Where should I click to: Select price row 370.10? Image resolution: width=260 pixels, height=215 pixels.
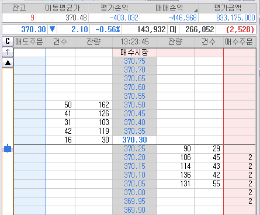[134, 175]
